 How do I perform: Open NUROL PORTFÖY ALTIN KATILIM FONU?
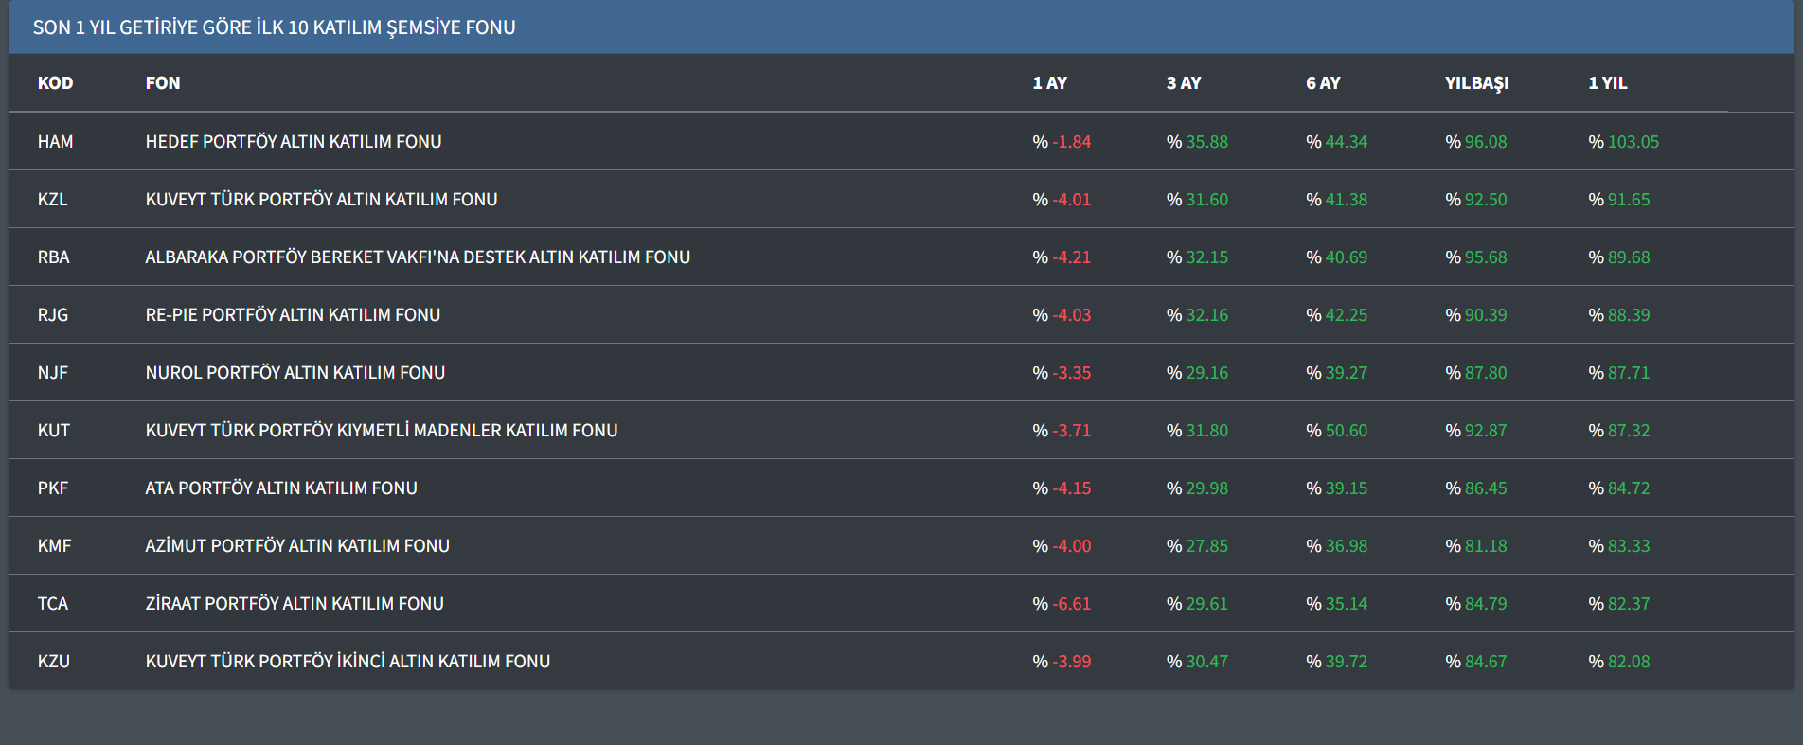coord(295,373)
